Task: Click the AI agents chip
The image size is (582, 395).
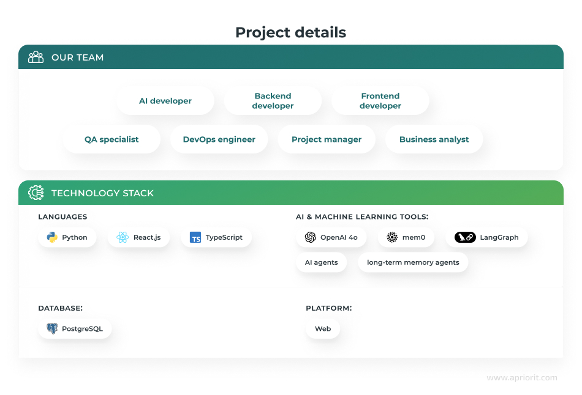Action: point(321,262)
